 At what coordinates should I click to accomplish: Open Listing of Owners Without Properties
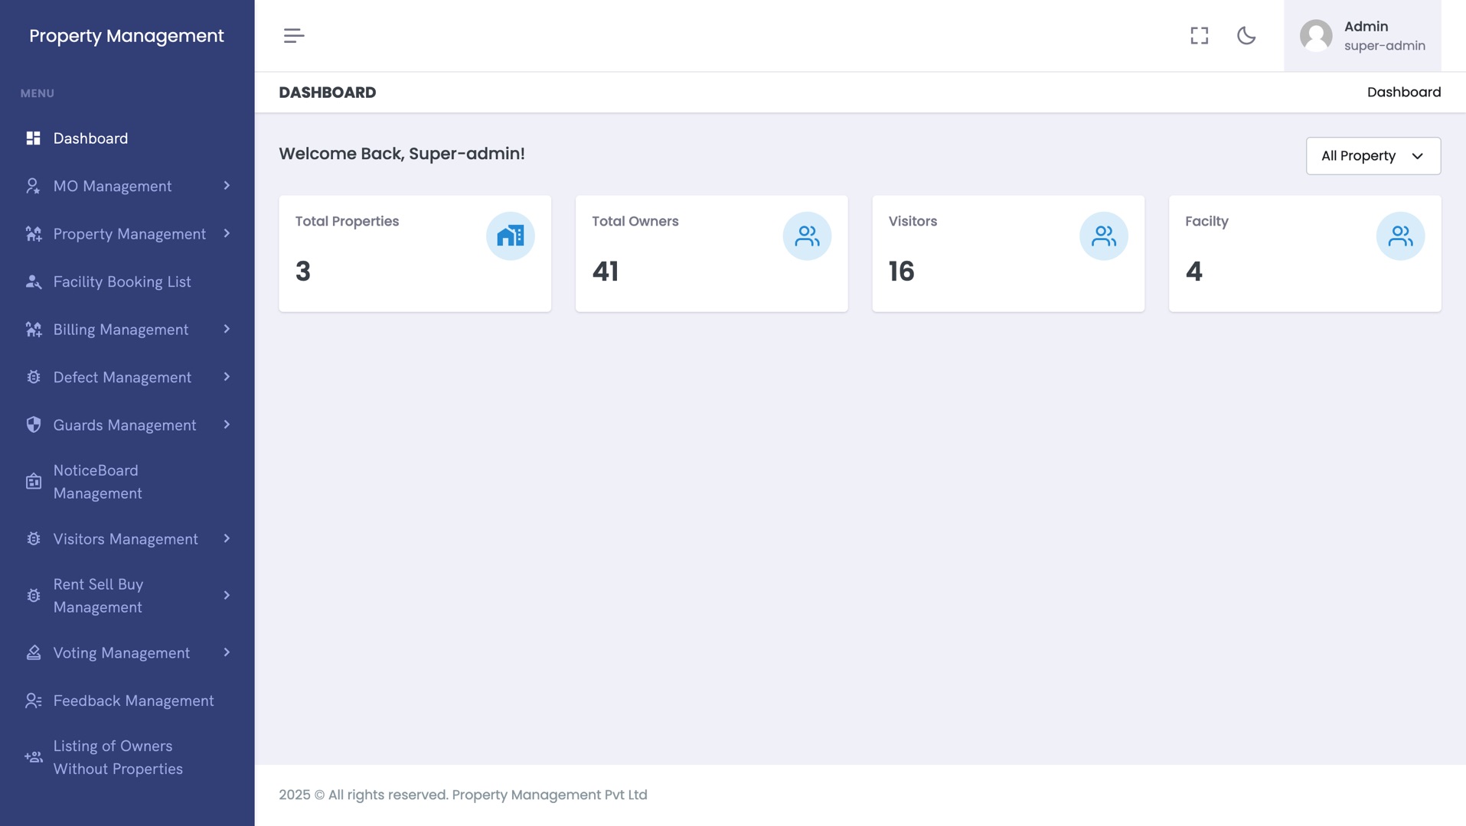point(118,758)
